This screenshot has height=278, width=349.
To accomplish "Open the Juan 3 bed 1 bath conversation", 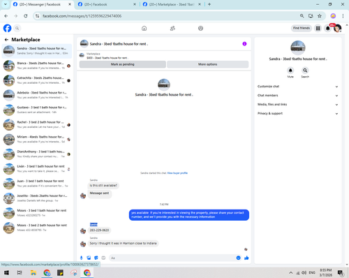I will click(x=37, y=184).
